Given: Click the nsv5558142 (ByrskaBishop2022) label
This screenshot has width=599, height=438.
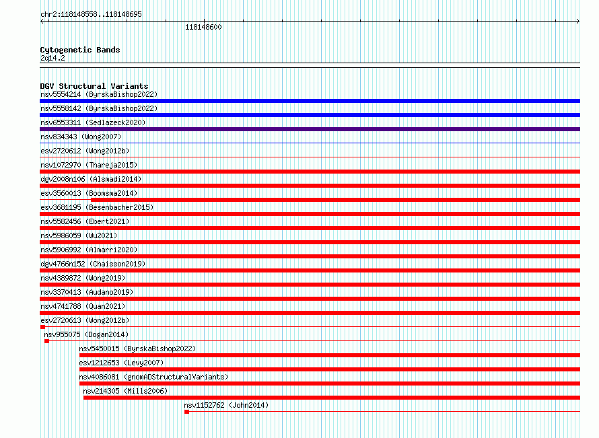Looking at the screenshot, I should [x=99, y=108].
